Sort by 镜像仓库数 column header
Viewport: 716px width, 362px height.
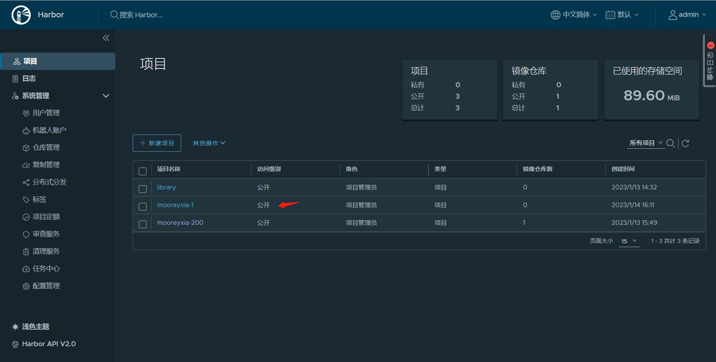(538, 169)
